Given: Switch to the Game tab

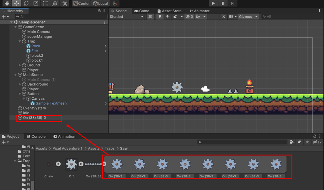Looking at the screenshot, I should pos(142,11).
